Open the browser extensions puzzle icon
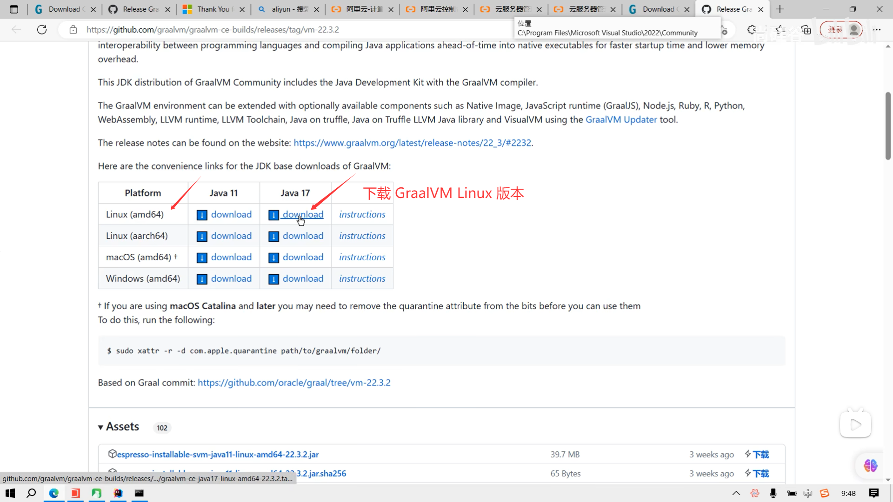 coord(752,30)
